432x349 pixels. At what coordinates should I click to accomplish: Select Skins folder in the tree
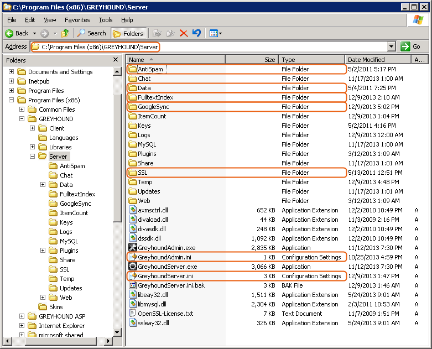coord(56,307)
